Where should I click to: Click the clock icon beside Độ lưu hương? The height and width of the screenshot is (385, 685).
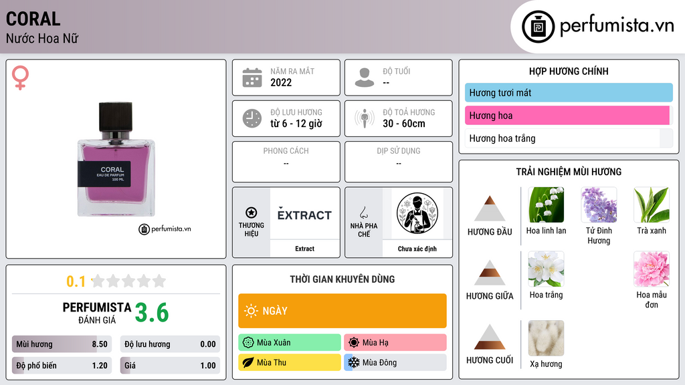252,118
